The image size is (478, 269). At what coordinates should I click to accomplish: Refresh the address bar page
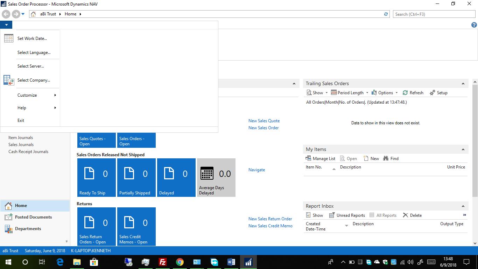point(386,14)
